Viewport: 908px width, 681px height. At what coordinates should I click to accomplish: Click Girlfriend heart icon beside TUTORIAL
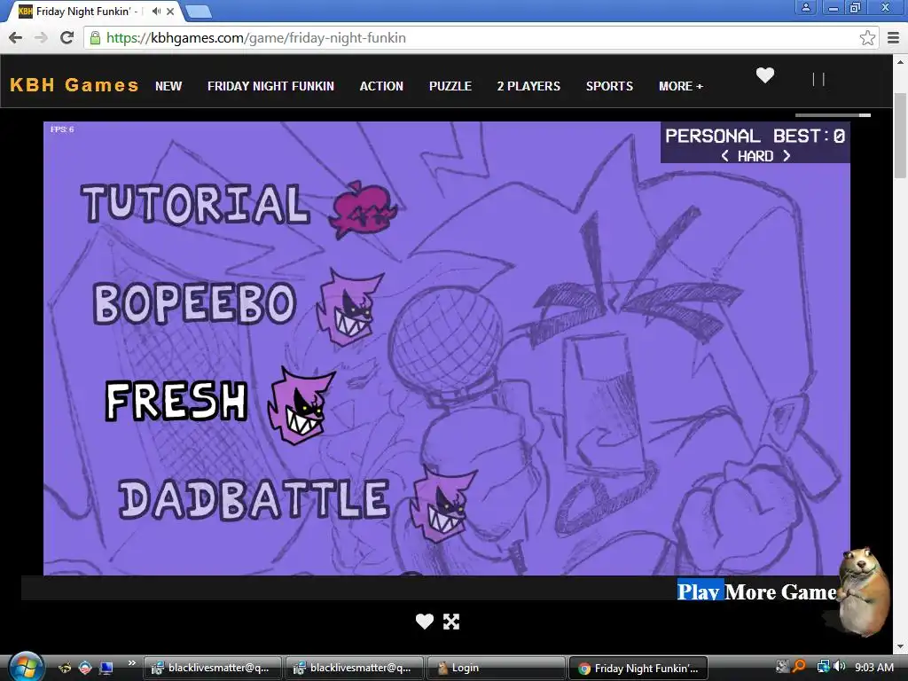363,209
